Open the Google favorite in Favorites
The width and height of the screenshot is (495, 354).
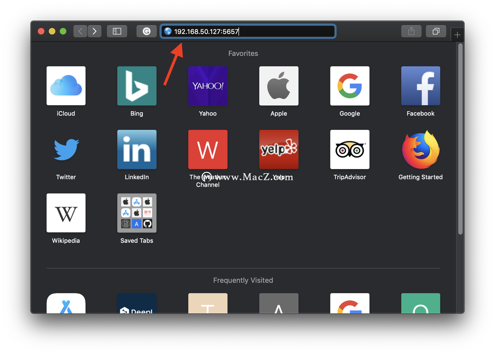[x=350, y=86]
